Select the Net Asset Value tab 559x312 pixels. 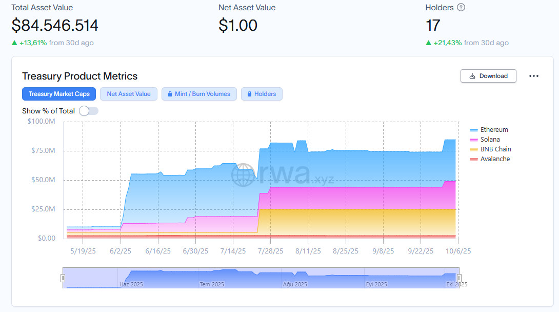coord(129,94)
